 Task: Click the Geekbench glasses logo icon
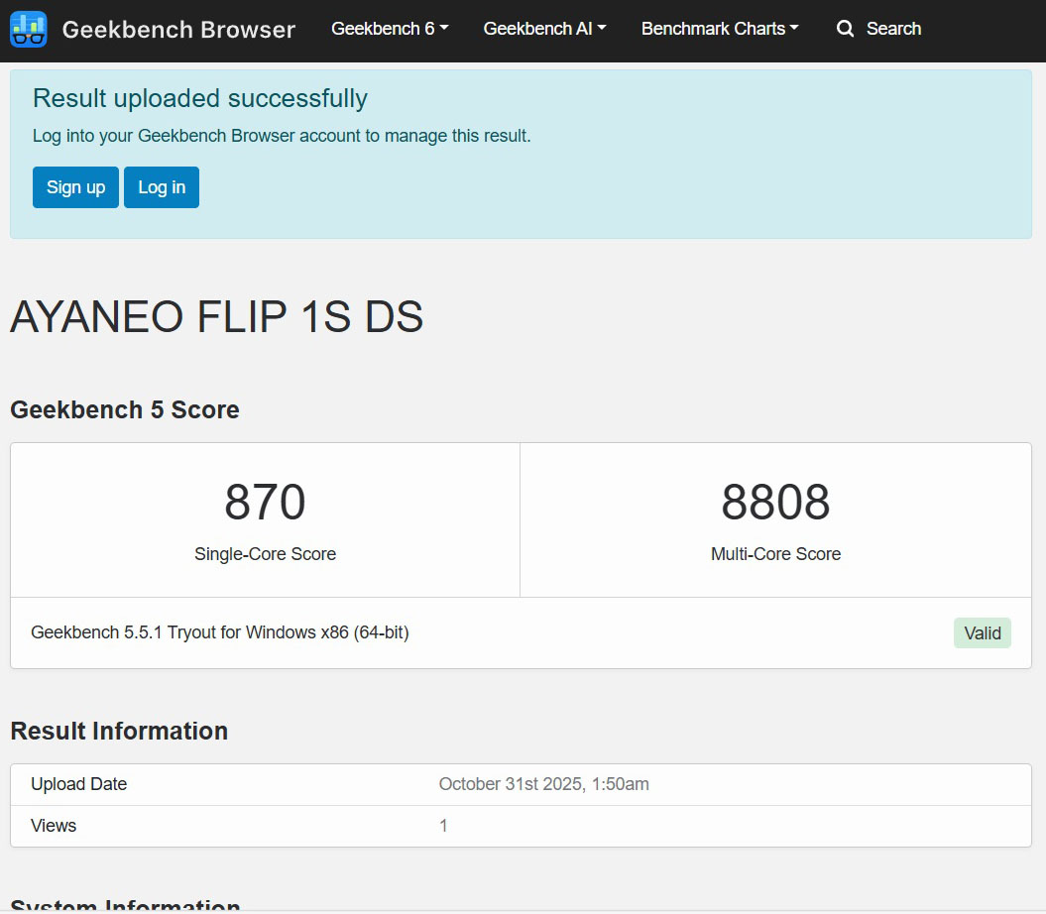(29, 30)
